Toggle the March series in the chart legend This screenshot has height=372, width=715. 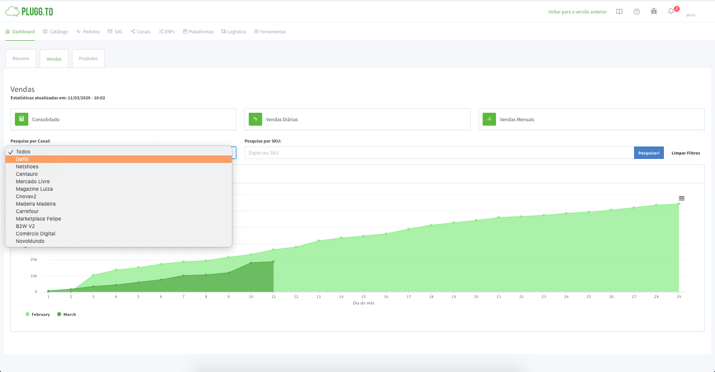[x=66, y=314]
